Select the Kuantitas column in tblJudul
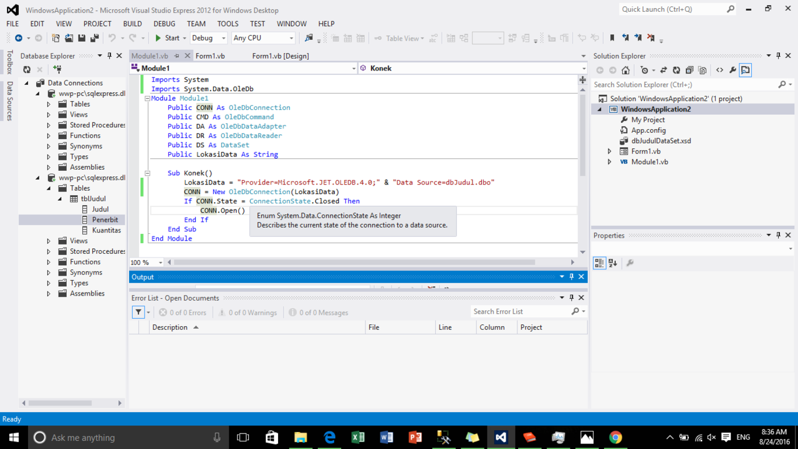The image size is (798, 449). point(107,231)
